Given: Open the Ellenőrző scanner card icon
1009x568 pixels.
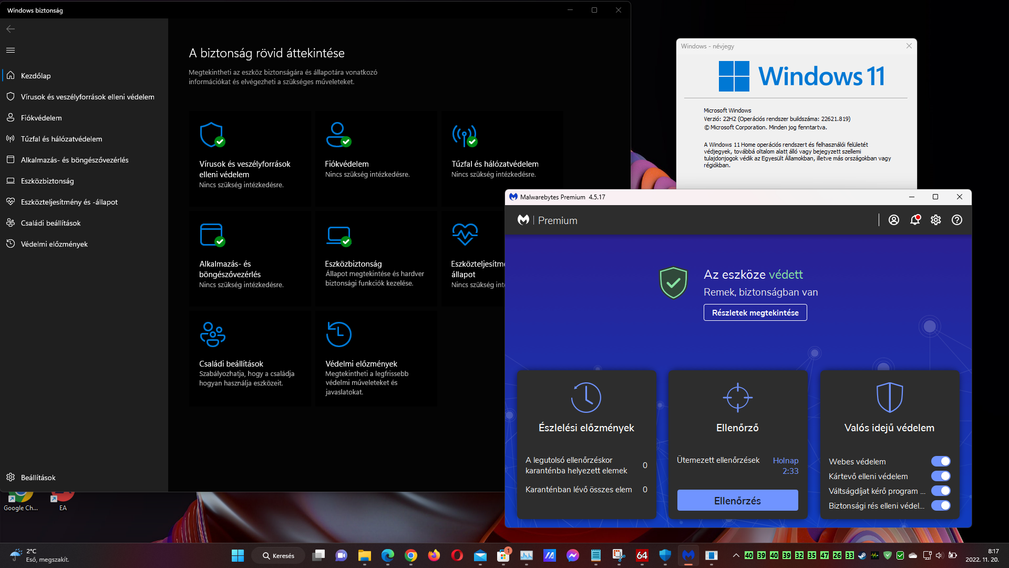Looking at the screenshot, I should coord(737,397).
